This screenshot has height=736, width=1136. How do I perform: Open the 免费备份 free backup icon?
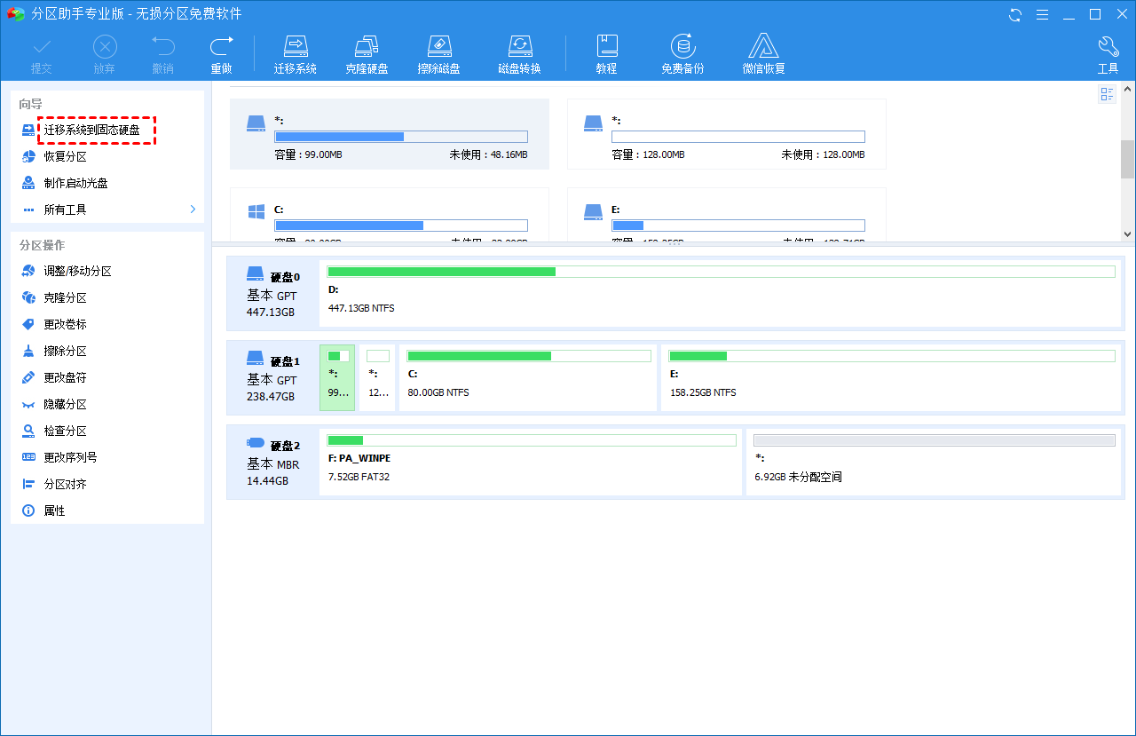point(682,55)
